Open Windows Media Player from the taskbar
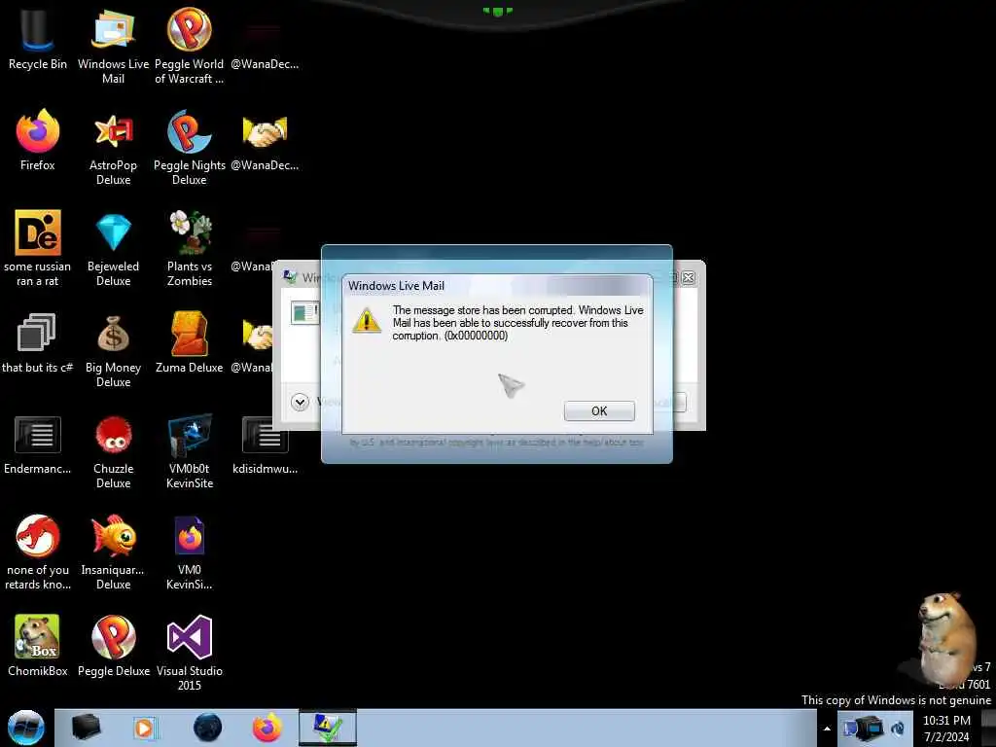The height and width of the screenshot is (747, 996). pos(144,728)
